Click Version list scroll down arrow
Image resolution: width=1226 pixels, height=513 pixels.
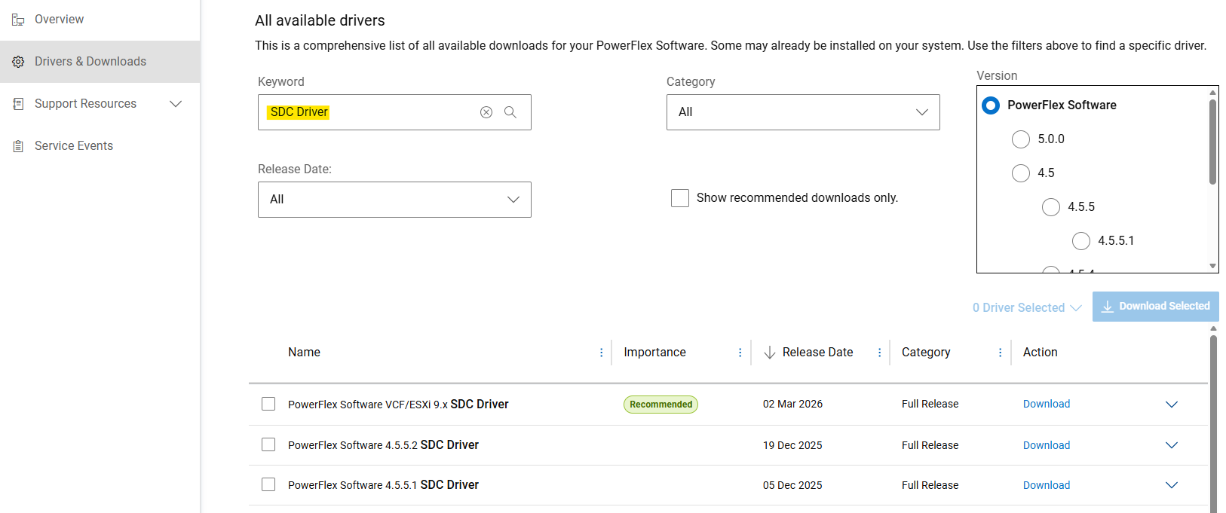(1212, 266)
